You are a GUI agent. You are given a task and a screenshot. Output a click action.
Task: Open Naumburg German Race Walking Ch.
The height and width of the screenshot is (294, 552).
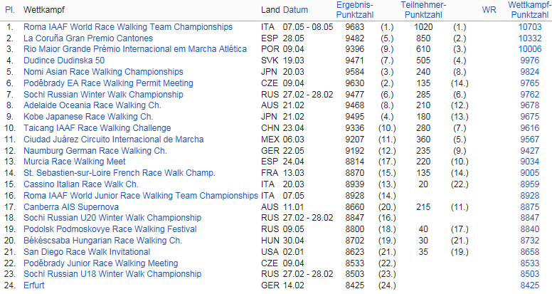[x=95, y=151]
